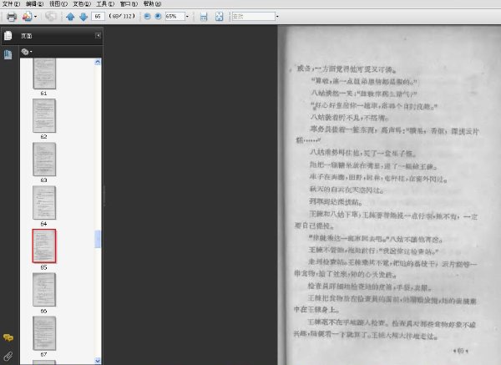Collapse the pages navigation panel

(98, 35)
